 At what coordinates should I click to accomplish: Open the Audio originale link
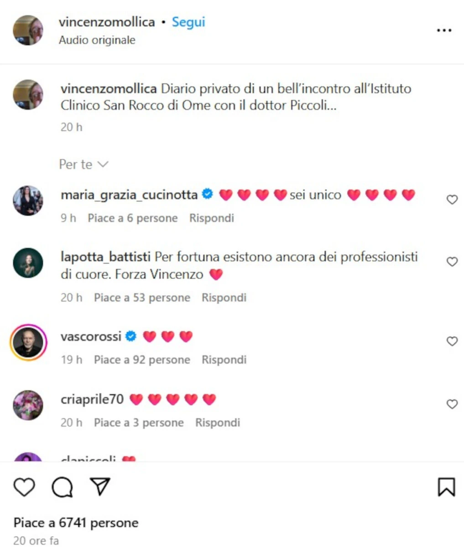click(x=97, y=40)
